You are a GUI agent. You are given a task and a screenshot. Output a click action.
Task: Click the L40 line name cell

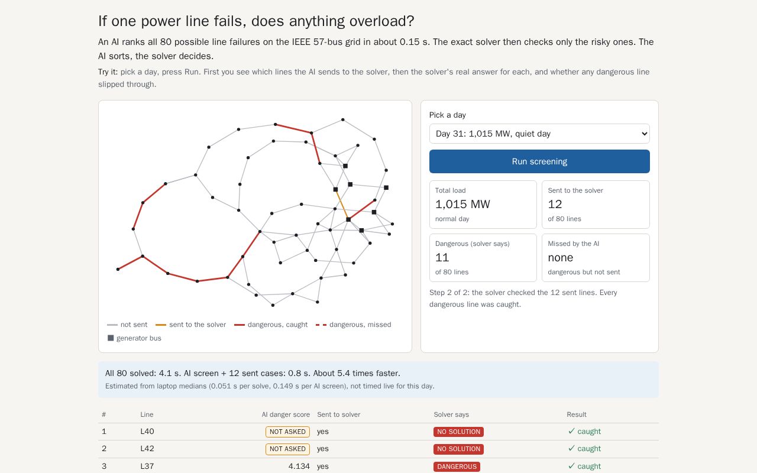[x=147, y=432]
